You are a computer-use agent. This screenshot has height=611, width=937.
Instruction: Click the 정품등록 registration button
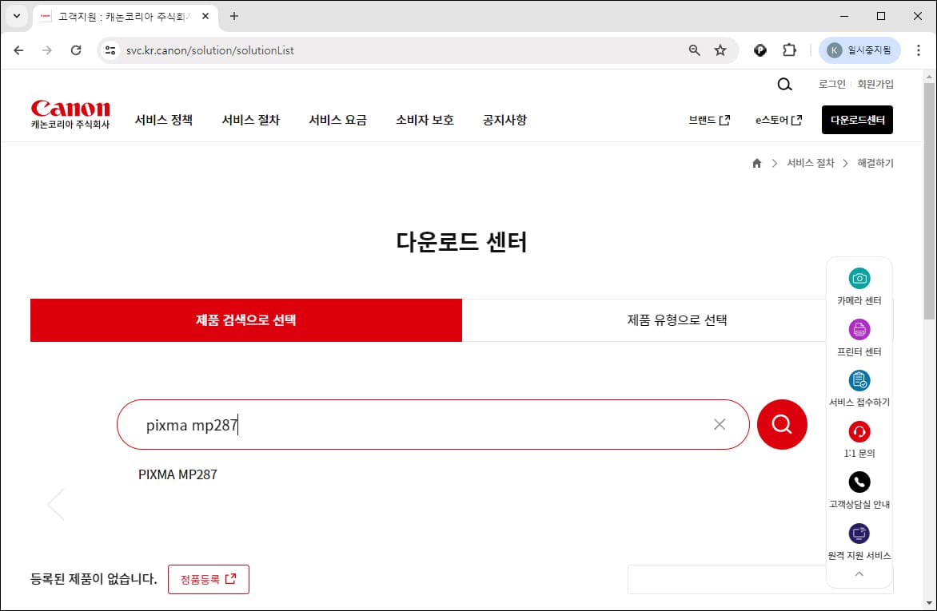coord(209,579)
